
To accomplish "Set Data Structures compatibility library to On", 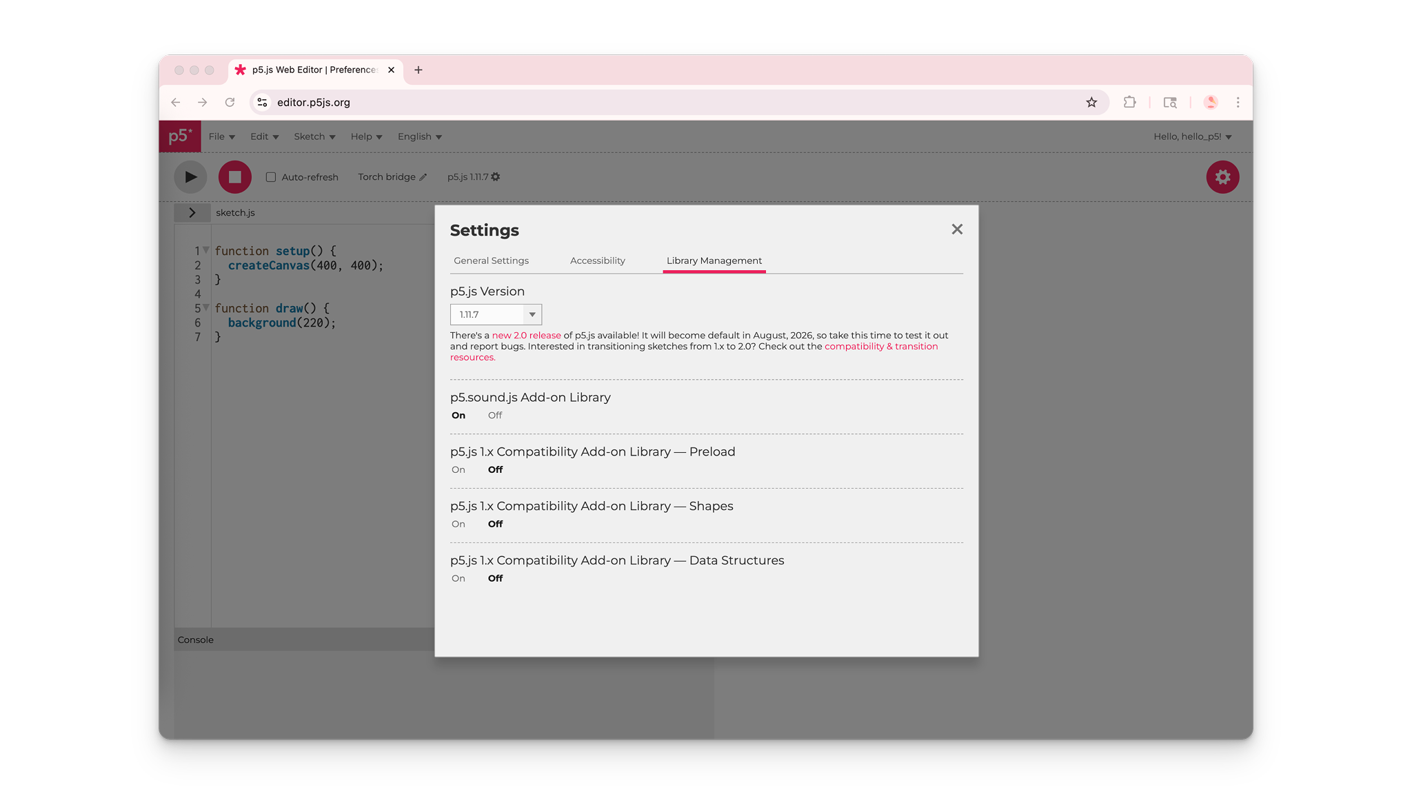I will click(458, 578).
